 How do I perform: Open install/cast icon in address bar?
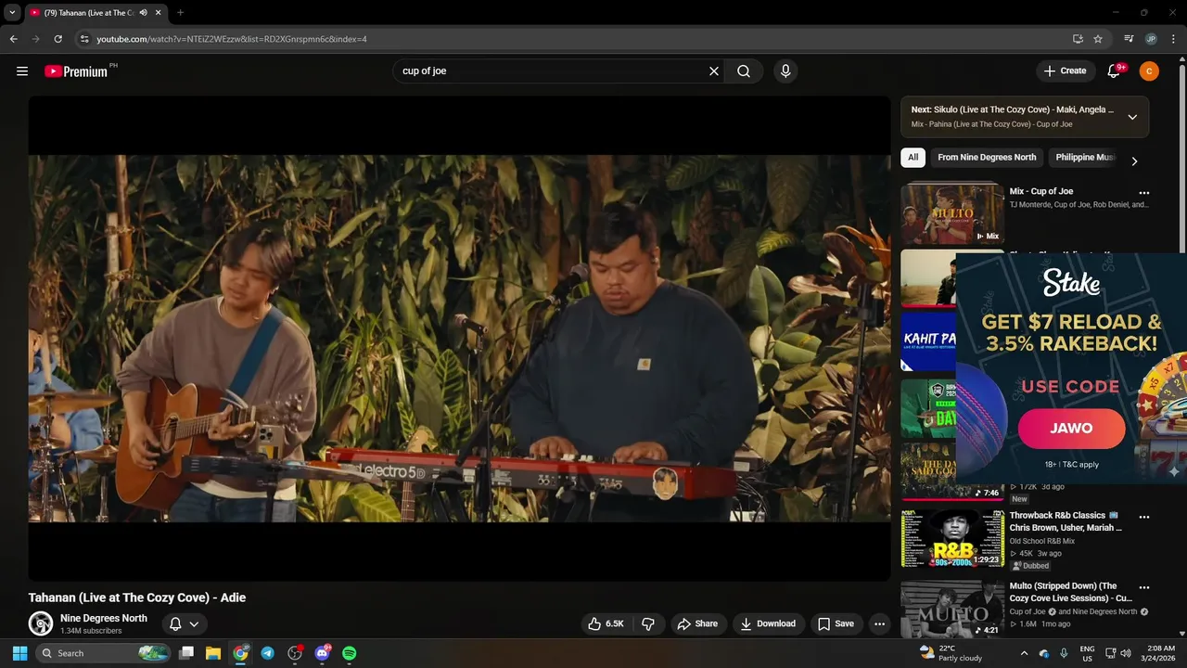pyautogui.click(x=1078, y=39)
